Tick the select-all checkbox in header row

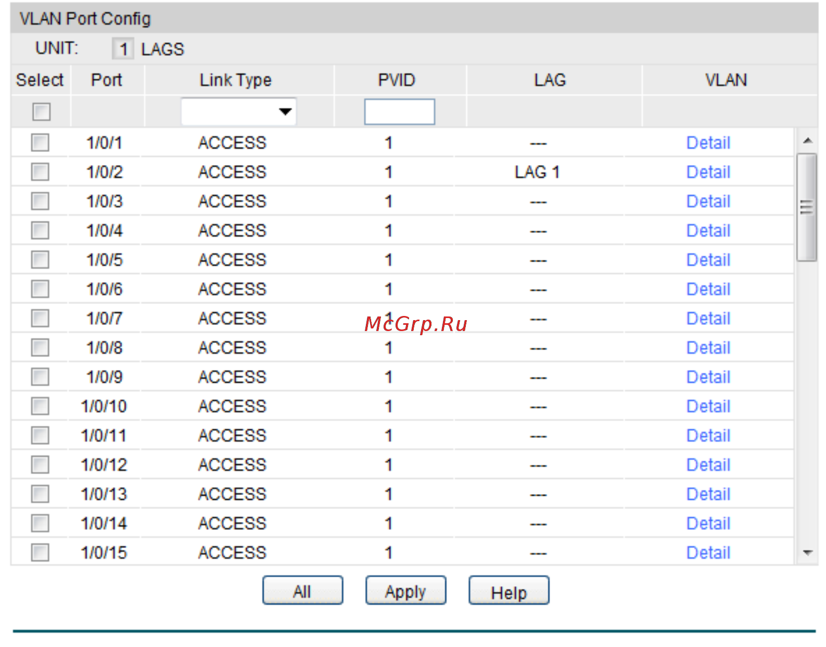pyautogui.click(x=41, y=111)
